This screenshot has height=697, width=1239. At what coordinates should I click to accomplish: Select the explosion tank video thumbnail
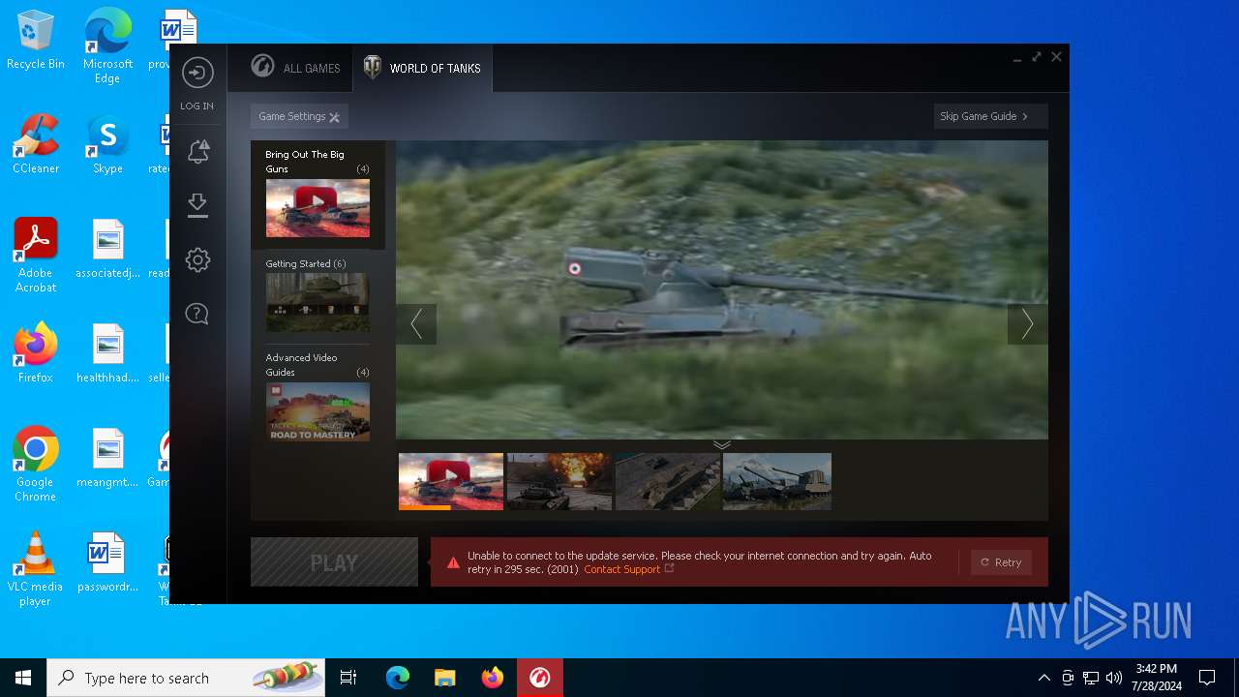559,481
